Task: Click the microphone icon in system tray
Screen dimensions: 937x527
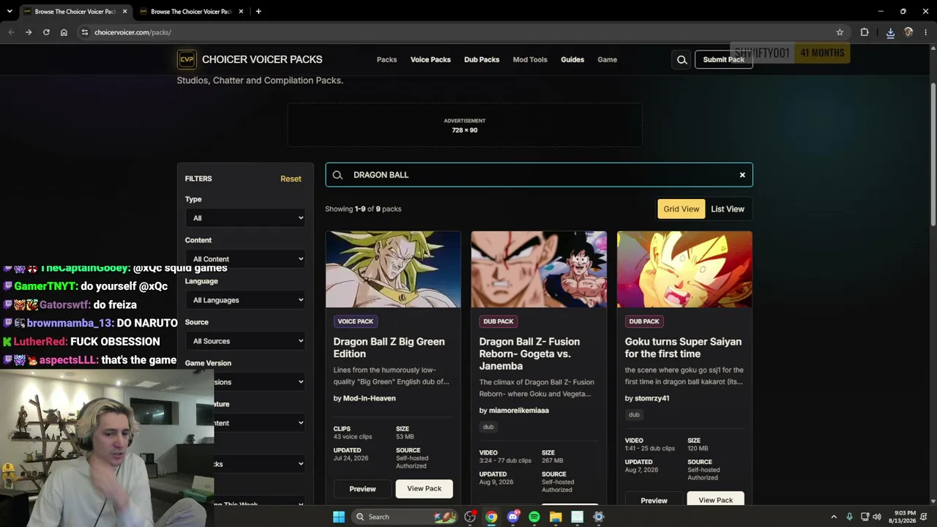Action: (849, 517)
